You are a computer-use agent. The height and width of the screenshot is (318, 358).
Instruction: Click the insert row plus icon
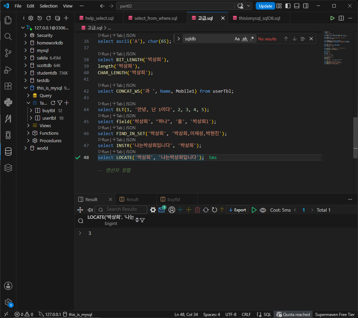click(180, 210)
